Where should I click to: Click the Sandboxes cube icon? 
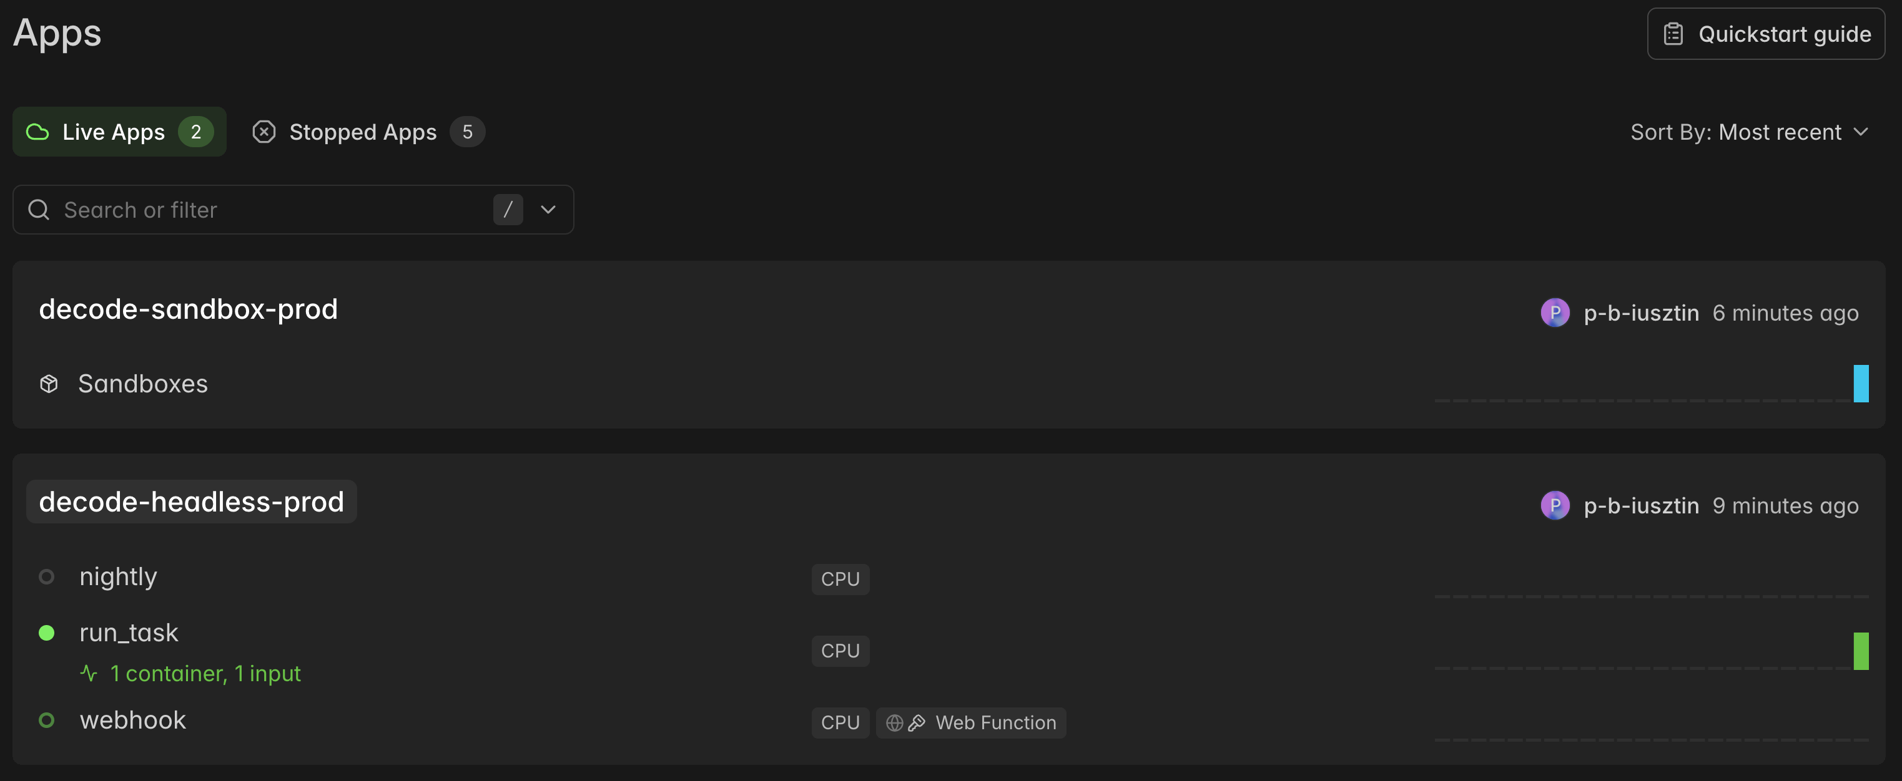tap(49, 384)
